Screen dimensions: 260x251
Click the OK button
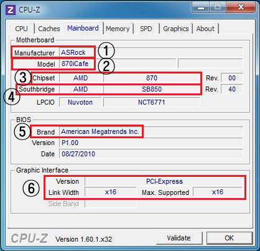point(230,238)
